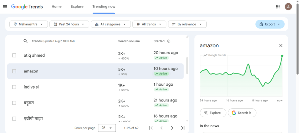
Task: Click the hash icon in All trends filter
Action: (x=138, y=24)
